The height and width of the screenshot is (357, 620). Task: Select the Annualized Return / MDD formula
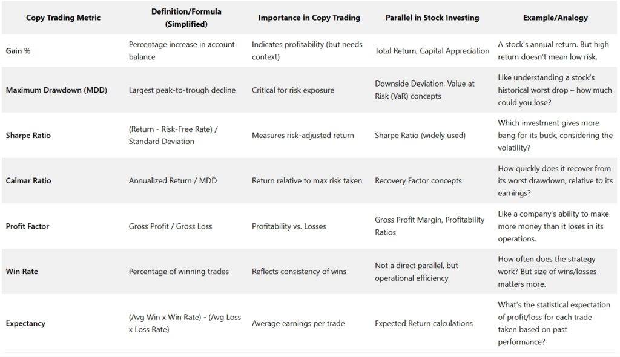tap(173, 180)
